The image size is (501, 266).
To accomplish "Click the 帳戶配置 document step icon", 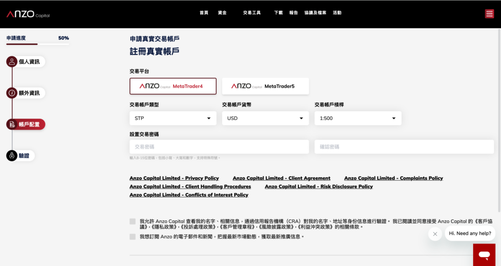I will [12, 124].
